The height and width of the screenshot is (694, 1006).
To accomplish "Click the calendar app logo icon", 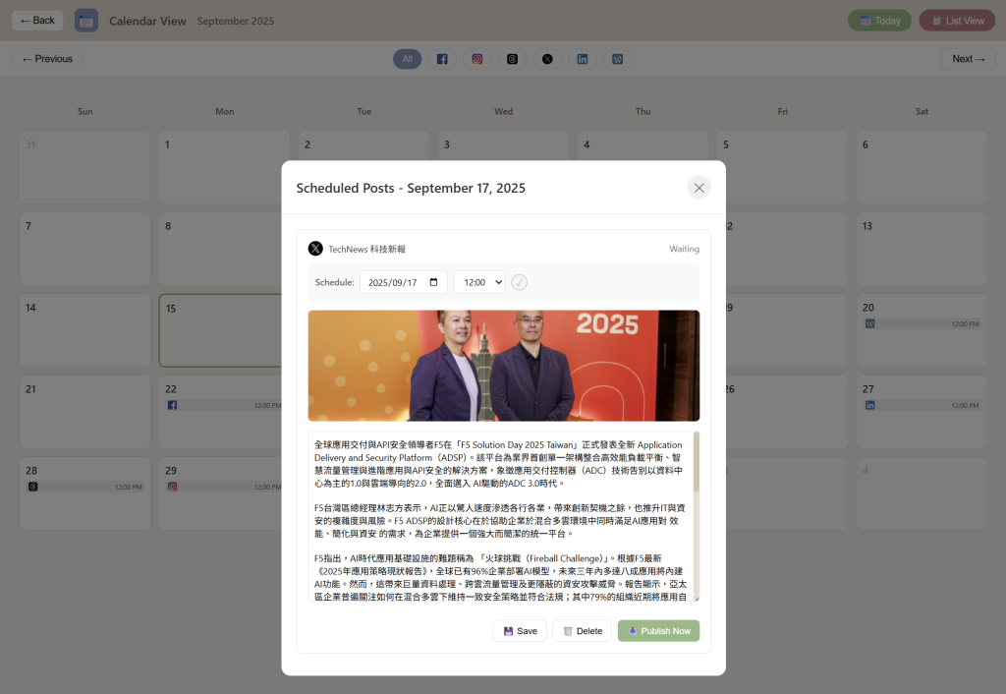I will pyautogui.click(x=86, y=21).
